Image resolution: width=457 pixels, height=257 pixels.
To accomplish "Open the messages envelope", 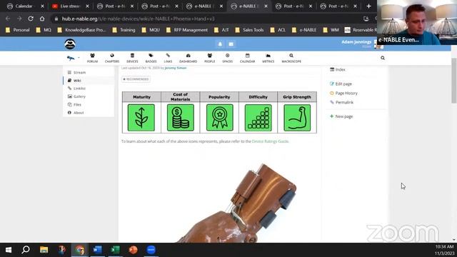I will [231, 44].
